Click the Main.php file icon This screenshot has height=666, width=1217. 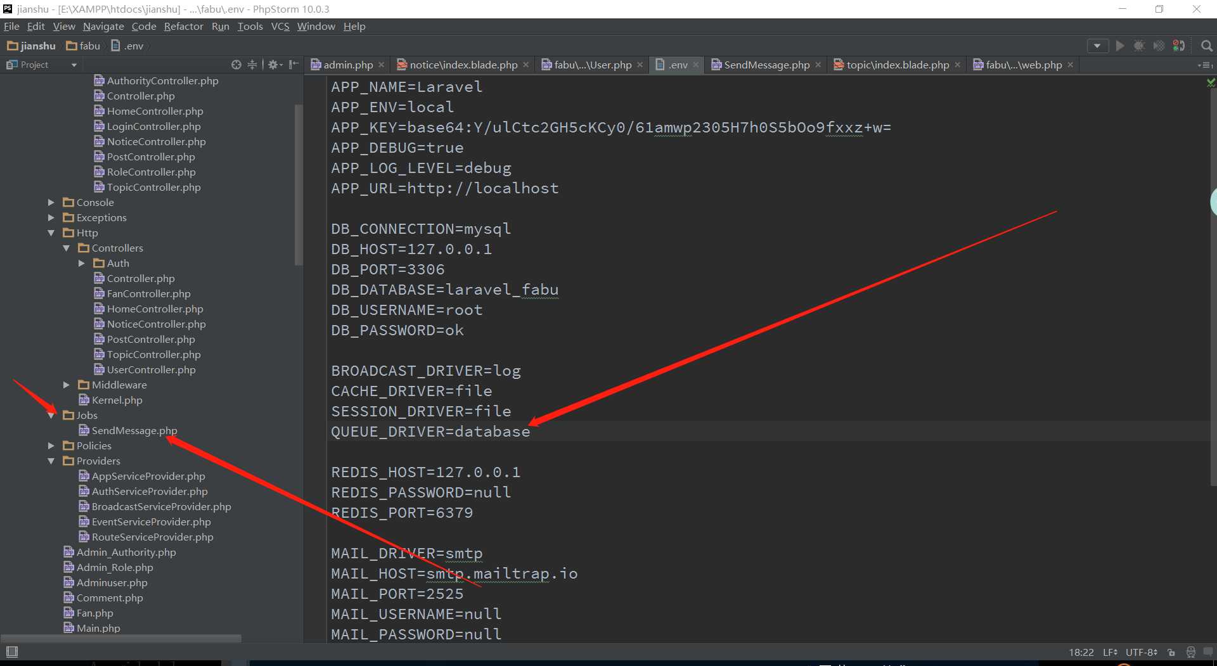69,627
